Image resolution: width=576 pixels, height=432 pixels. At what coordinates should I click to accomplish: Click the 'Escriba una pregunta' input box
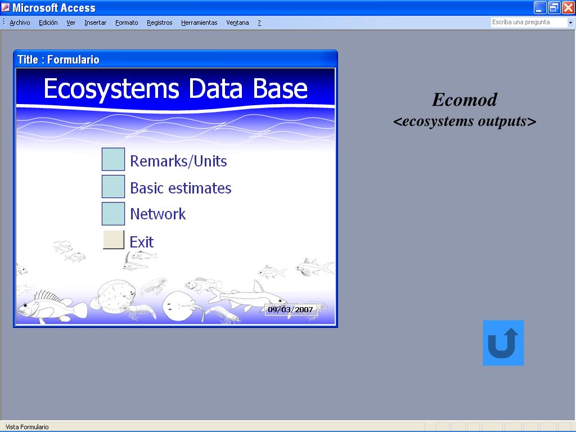pyautogui.click(x=529, y=22)
